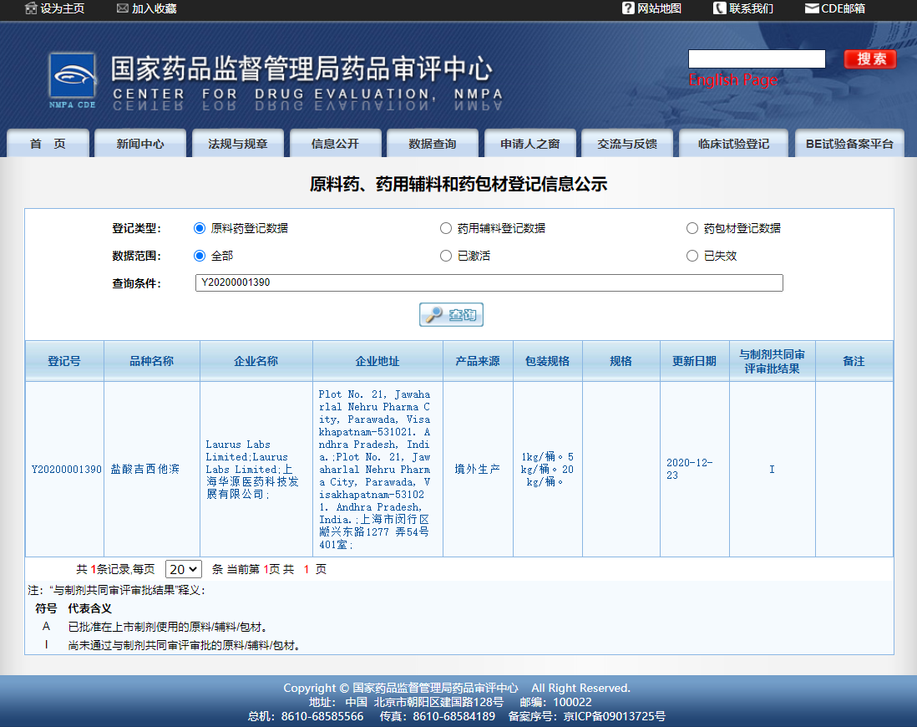
Task: Click the English Page link
Action: coord(733,79)
